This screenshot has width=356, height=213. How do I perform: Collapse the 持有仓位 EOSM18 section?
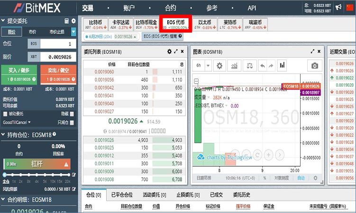tap(3, 135)
